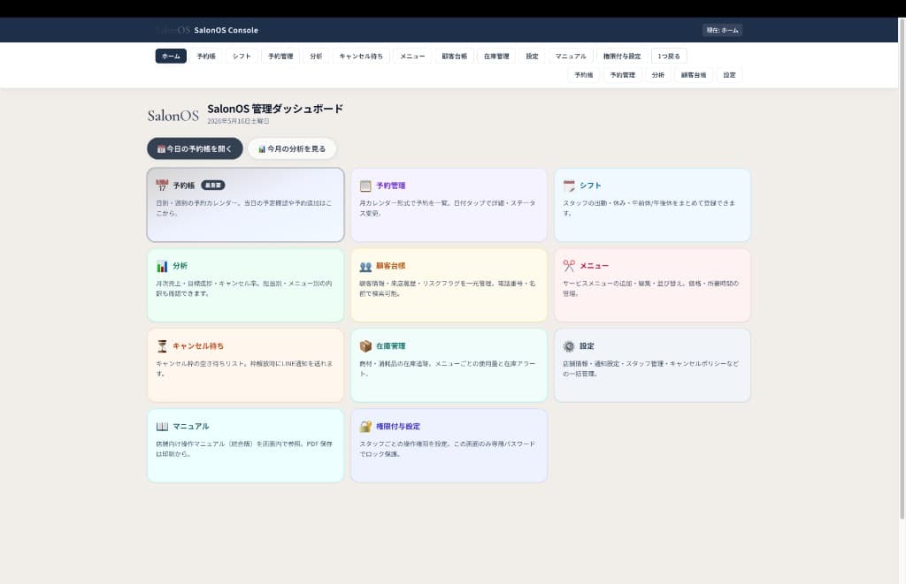The width and height of the screenshot is (906, 584).
Task: Open the シフト card title
Action: [x=590, y=186]
